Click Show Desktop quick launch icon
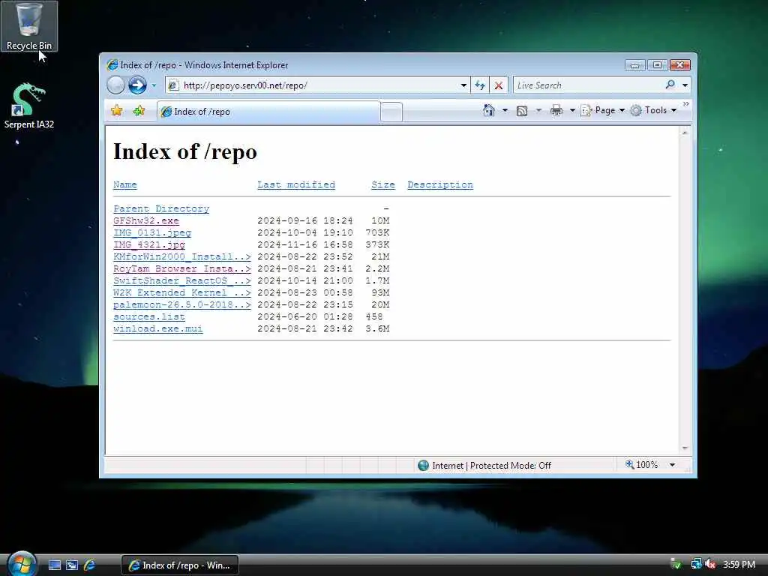The height and width of the screenshot is (576, 768). point(54,565)
